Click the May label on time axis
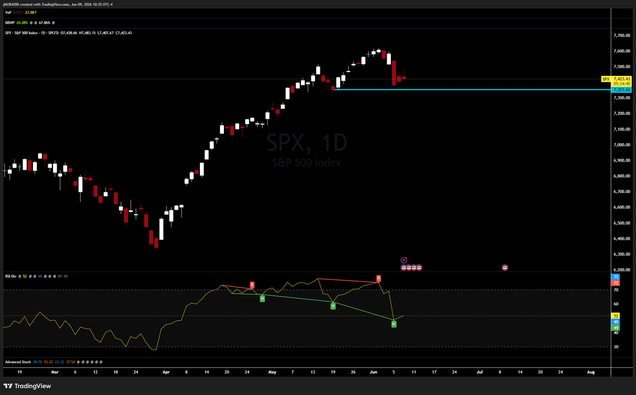Viewport: 636px width, 395px height. [x=272, y=372]
